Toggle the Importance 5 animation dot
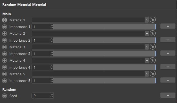 pos(5,81)
